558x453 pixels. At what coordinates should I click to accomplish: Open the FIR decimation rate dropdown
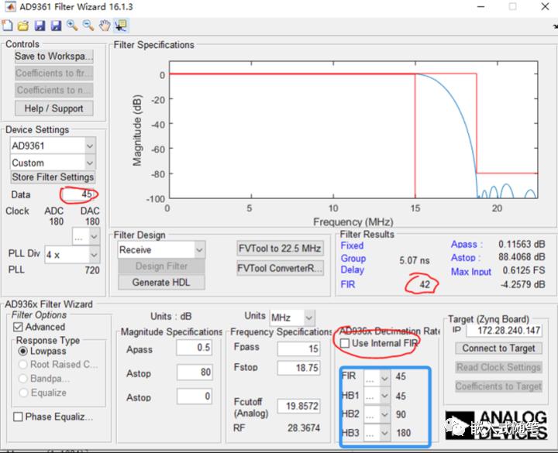(x=377, y=378)
